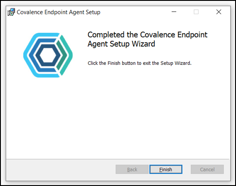Click the gray footer area left of Back
This screenshot has width=236, height=186.
[x=60, y=170]
